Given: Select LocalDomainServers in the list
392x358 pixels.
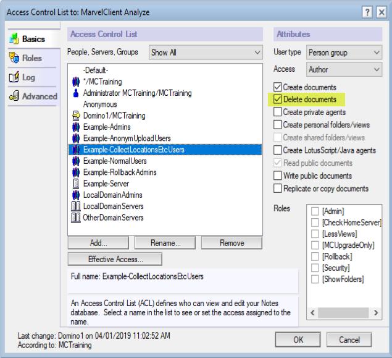Looking at the screenshot, I should tap(165, 207).
